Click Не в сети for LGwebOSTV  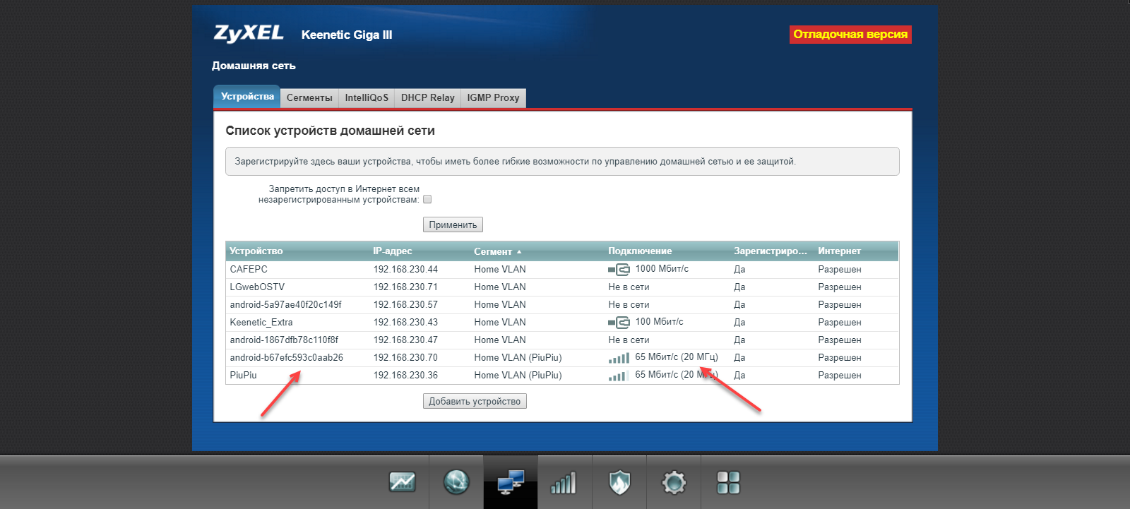click(x=629, y=287)
